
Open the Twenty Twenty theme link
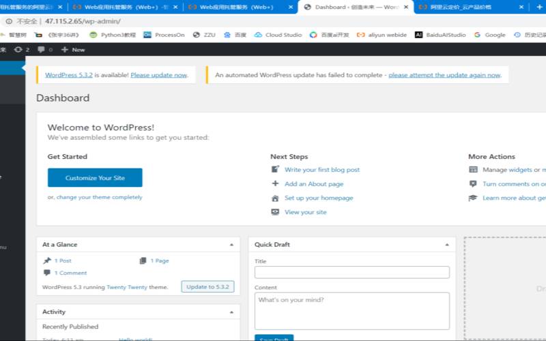tap(127, 287)
